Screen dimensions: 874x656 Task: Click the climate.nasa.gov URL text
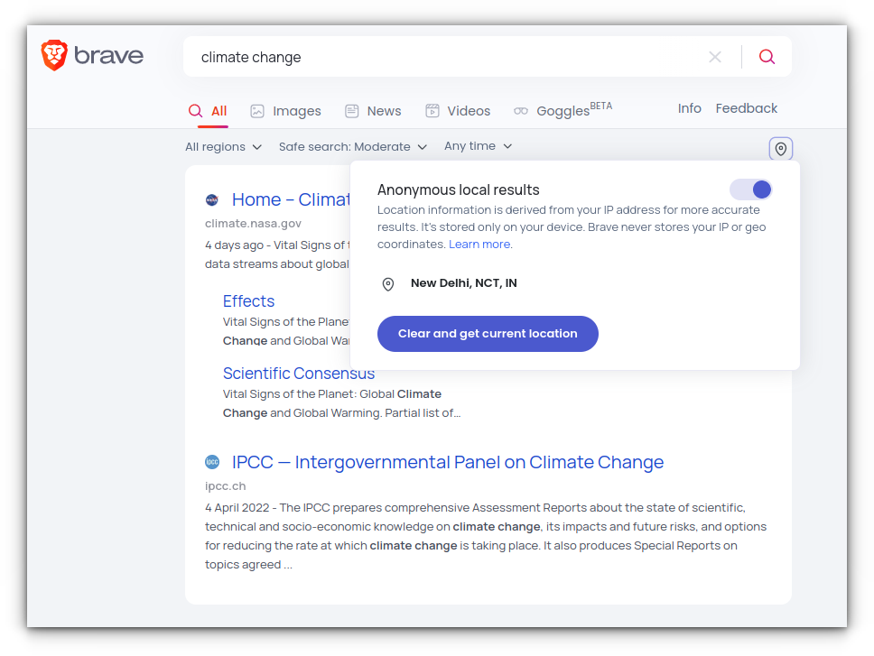[253, 224]
